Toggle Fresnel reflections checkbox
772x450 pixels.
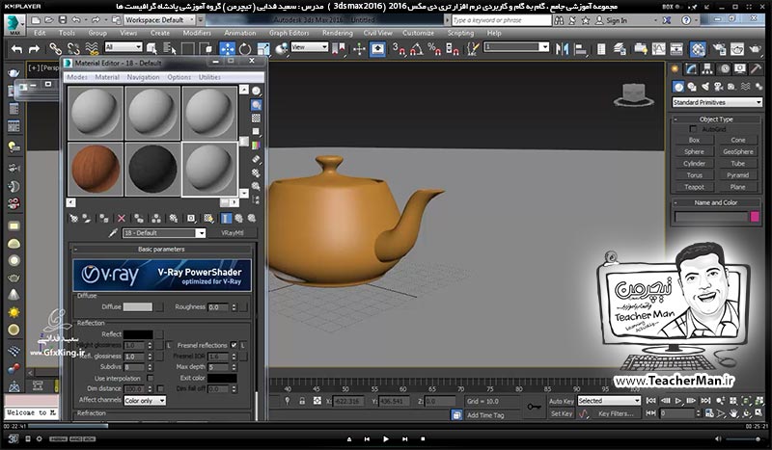click(x=234, y=345)
